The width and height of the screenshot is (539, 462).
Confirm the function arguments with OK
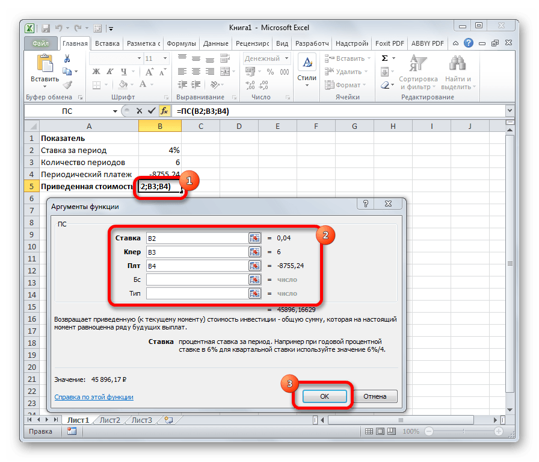tap(324, 396)
